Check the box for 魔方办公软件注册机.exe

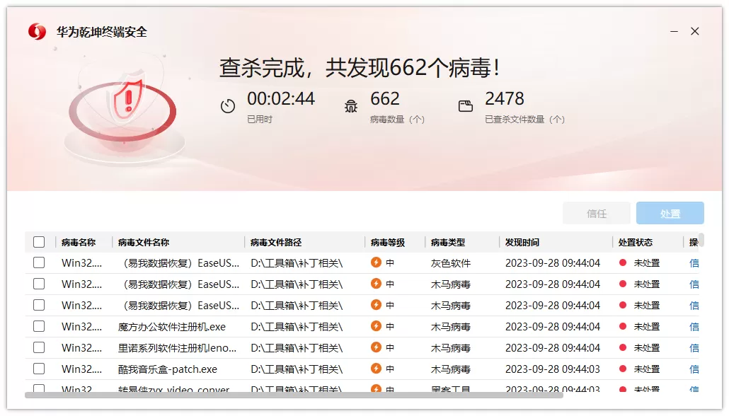[x=39, y=326]
